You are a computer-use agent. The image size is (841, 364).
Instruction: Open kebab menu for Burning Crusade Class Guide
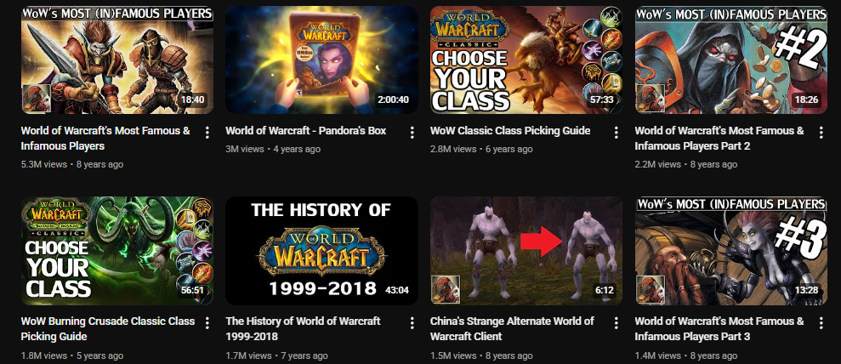coord(207,322)
